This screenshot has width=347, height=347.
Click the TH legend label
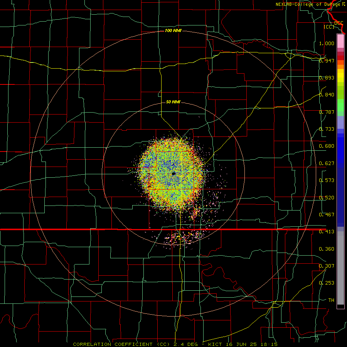pyautogui.click(x=331, y=300)
